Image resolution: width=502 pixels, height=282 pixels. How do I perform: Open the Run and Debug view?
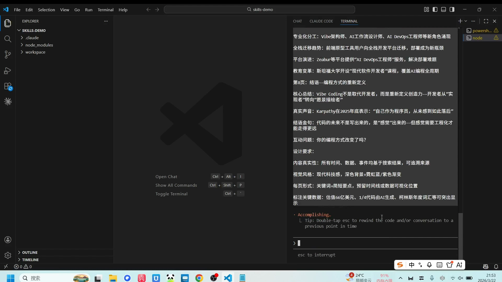pos(8,71)
